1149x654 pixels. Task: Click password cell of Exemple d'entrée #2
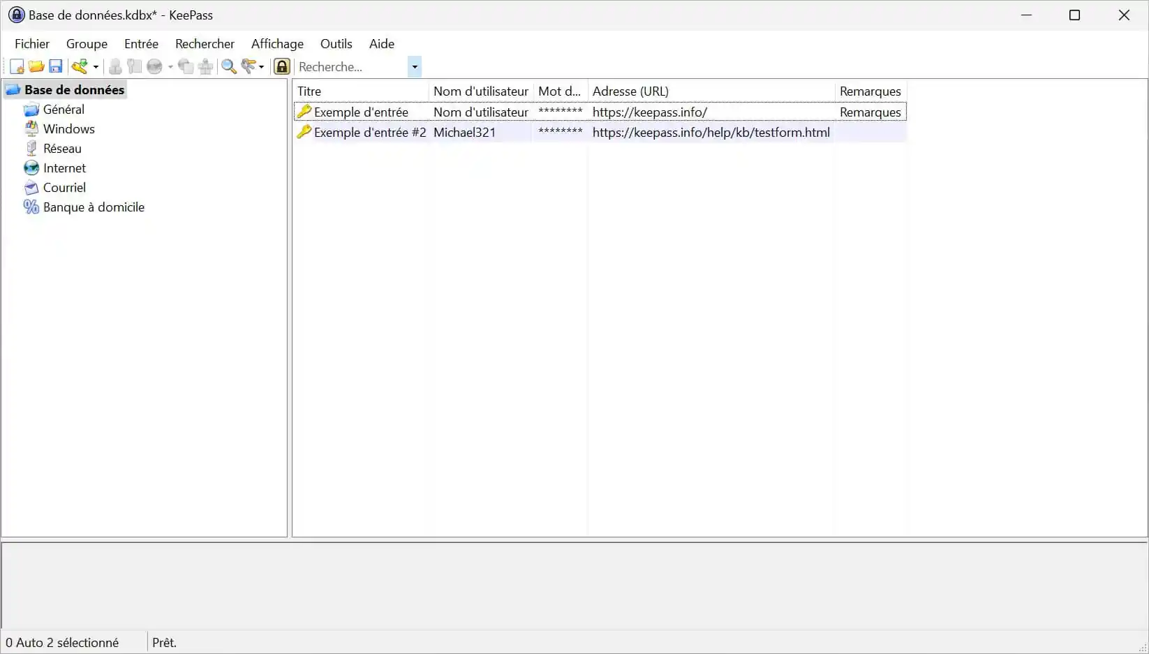point(561,132)
